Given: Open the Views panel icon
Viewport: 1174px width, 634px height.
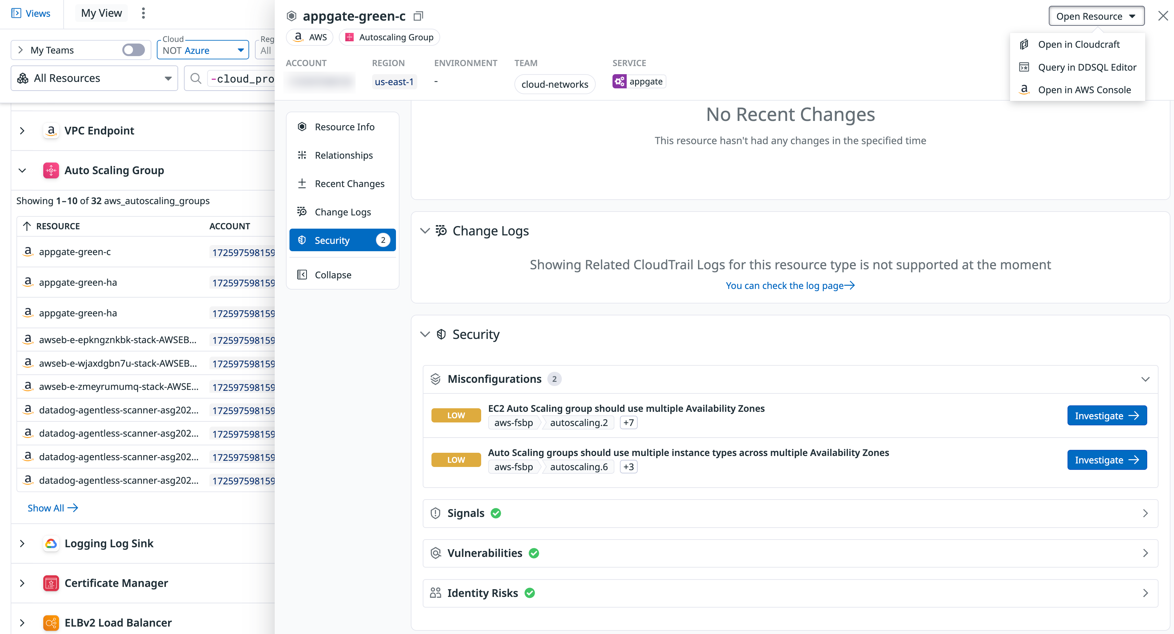Looking at the screenshot, I should [x=16, y=13].
